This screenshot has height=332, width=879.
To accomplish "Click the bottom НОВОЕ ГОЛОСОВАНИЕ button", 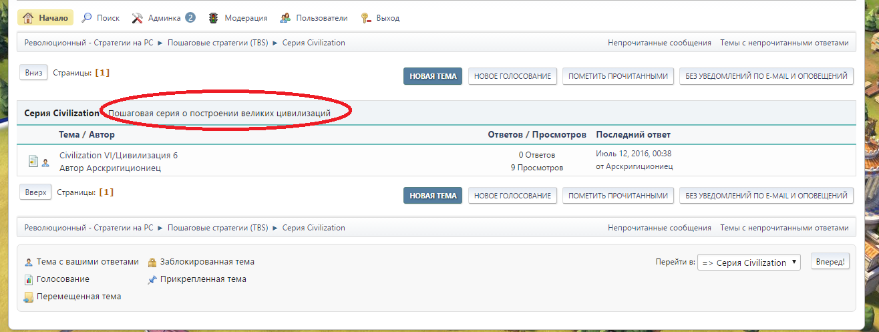I will tap(513, 196).
